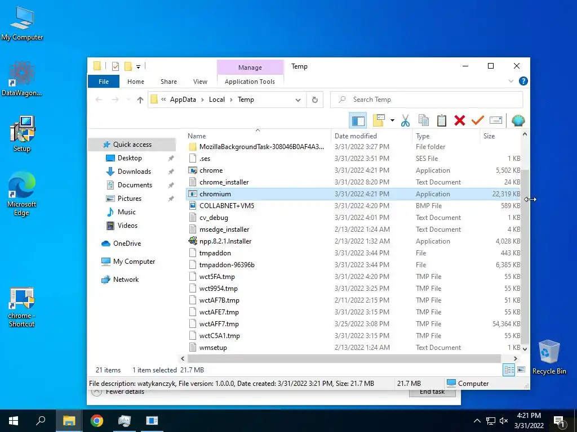Open the quick access toolbar customize dropdown
Image resolution: width=577 pixels, height=432 pixels.
139,66
